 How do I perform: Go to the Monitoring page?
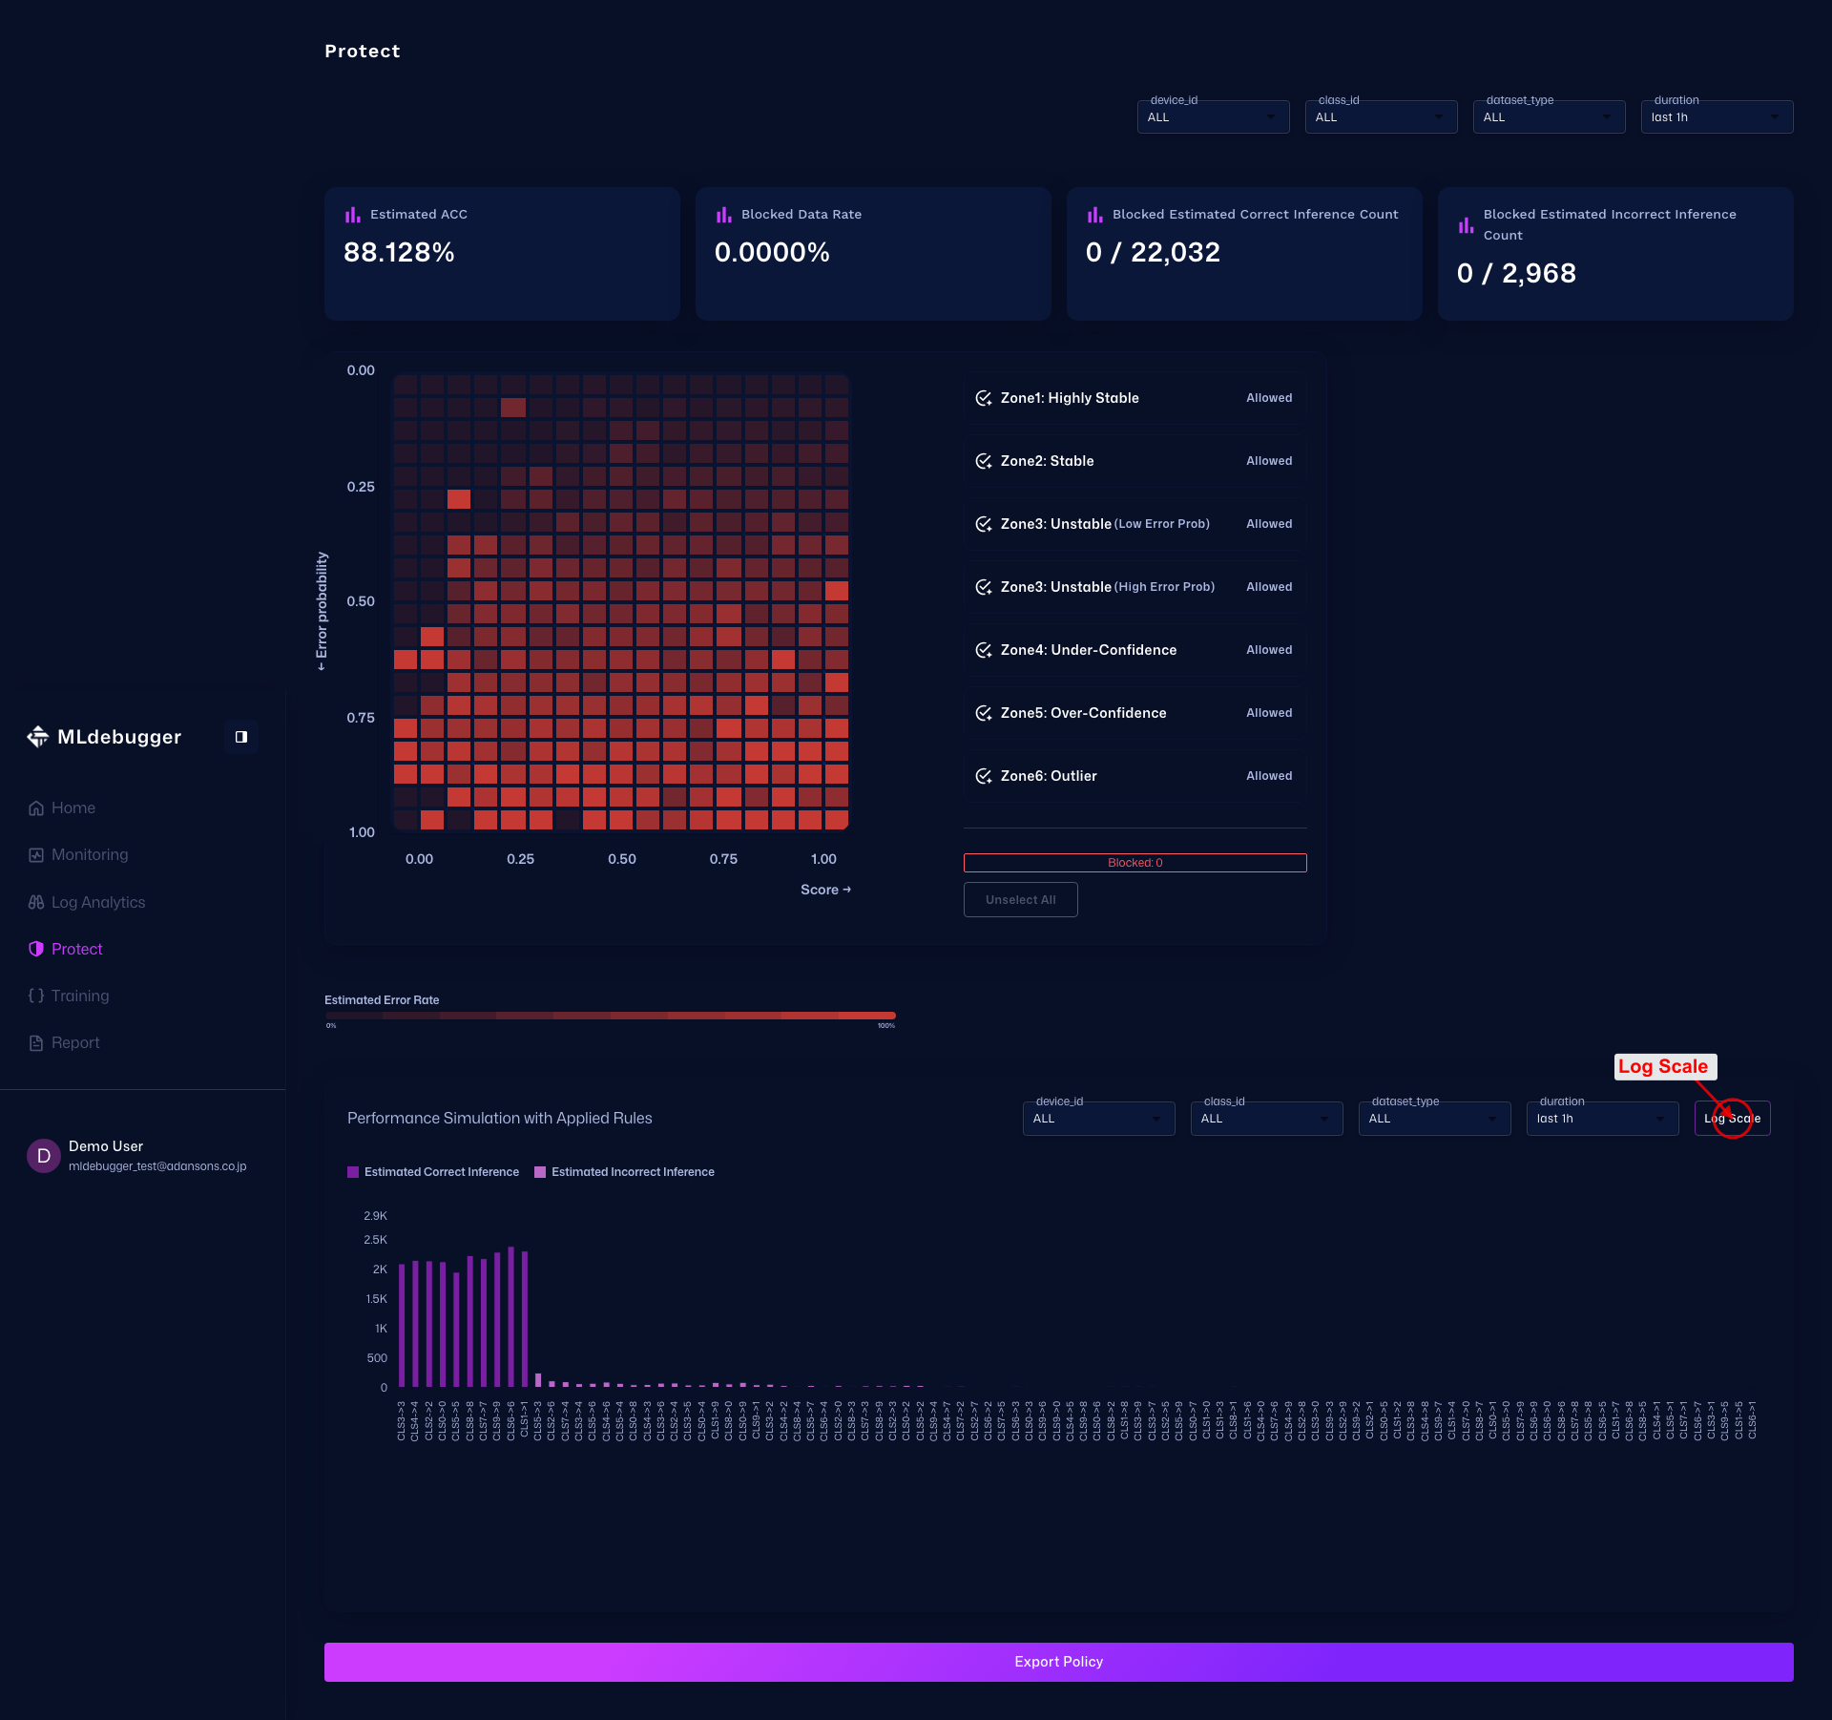[90, 855]
